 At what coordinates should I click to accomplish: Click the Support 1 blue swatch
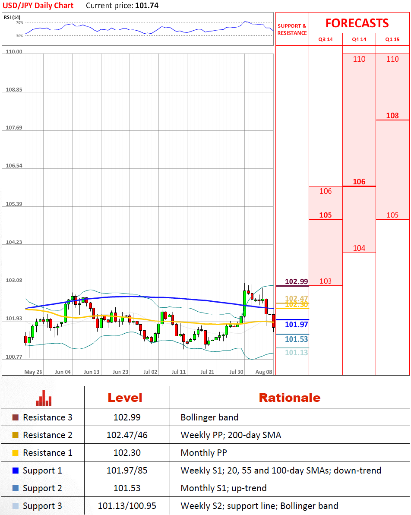[x=15, y=471]
